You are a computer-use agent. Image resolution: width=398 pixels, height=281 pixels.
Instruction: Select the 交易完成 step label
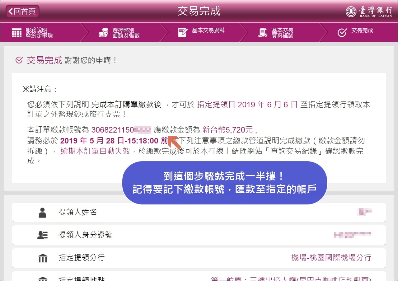coord(362,30)
